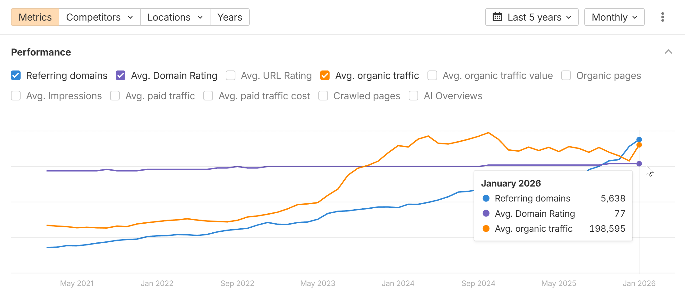Open the Locations dropdown tab
The width and height of the screenshot is (685, 296).
pos(175,17)
